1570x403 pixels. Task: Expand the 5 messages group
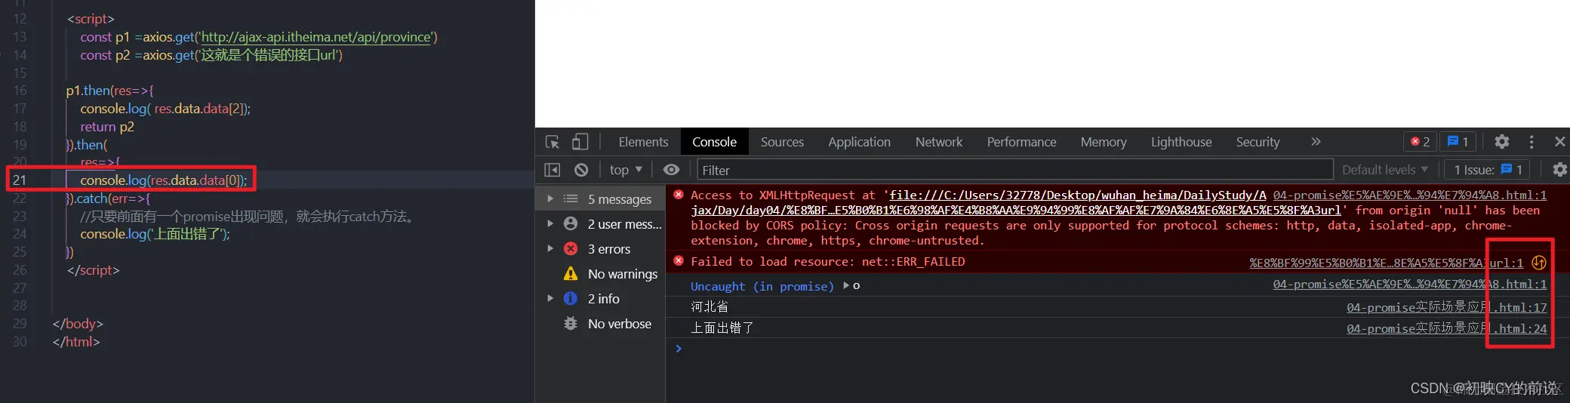550,199
